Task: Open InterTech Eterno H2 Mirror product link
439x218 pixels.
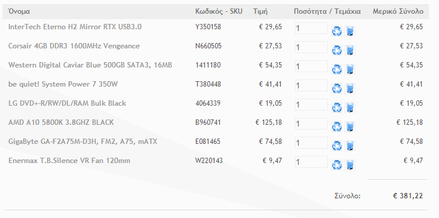Action: click(75, 27)
